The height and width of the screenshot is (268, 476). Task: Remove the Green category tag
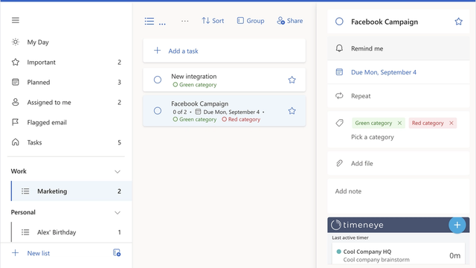tap(399, 123)
